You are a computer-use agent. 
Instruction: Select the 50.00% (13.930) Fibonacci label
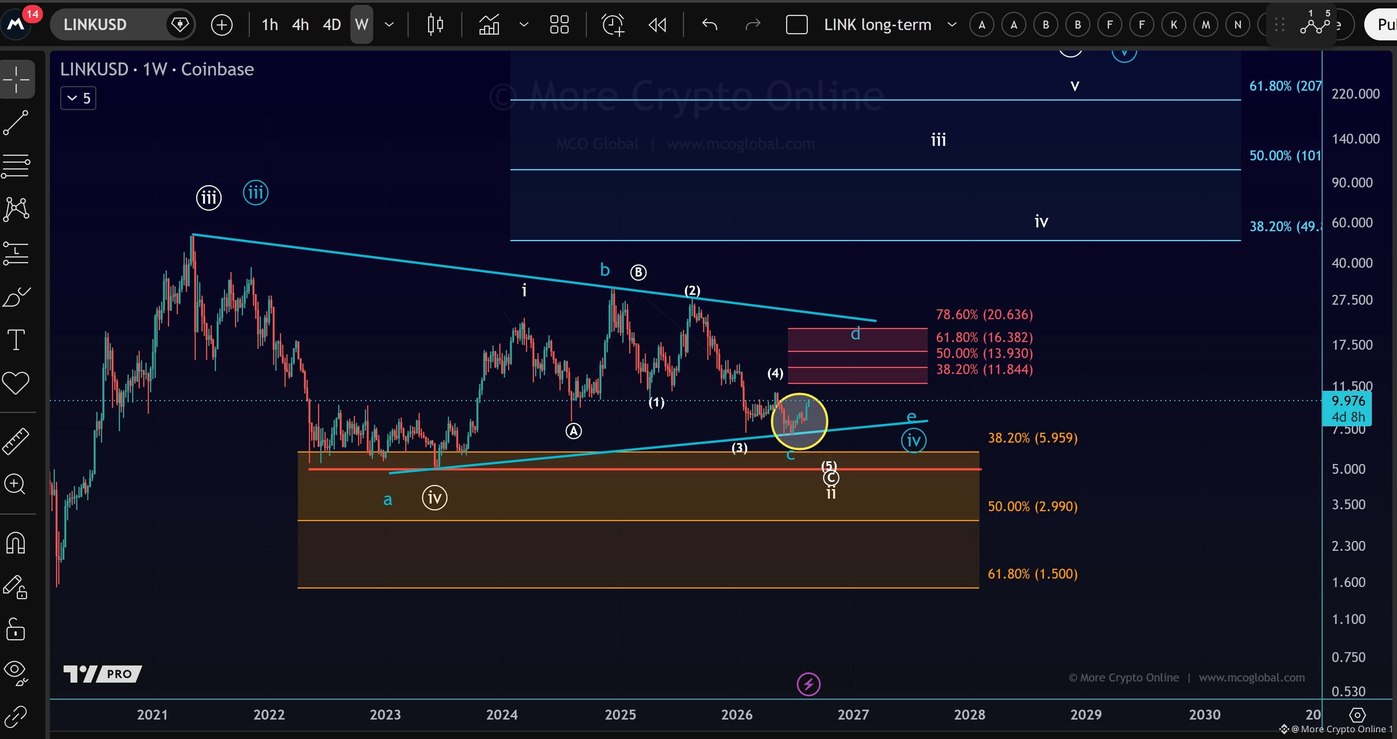[984, 353]
